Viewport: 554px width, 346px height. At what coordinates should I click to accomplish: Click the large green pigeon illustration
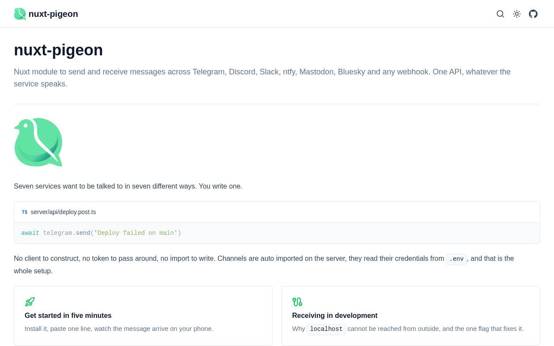point(38,142)
